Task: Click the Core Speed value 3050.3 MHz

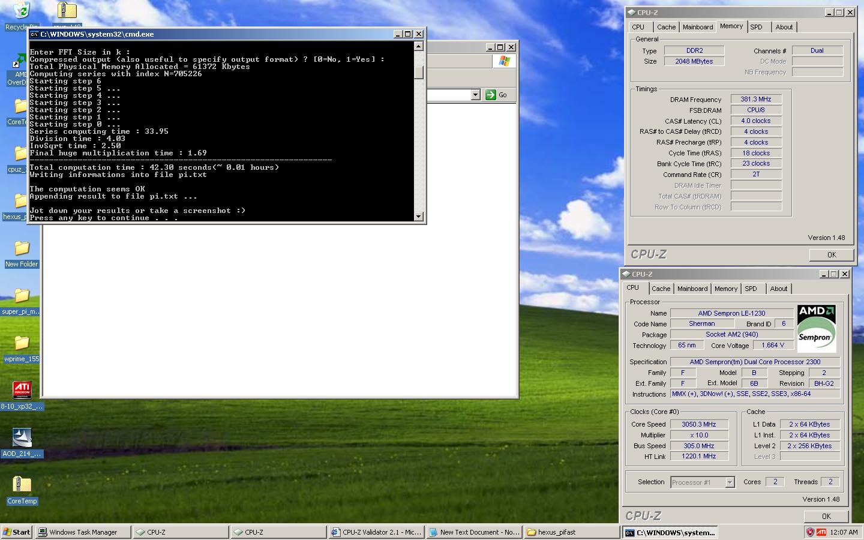Action: [699, 425]
